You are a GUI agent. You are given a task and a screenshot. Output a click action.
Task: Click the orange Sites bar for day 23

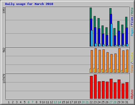[96, 60]
